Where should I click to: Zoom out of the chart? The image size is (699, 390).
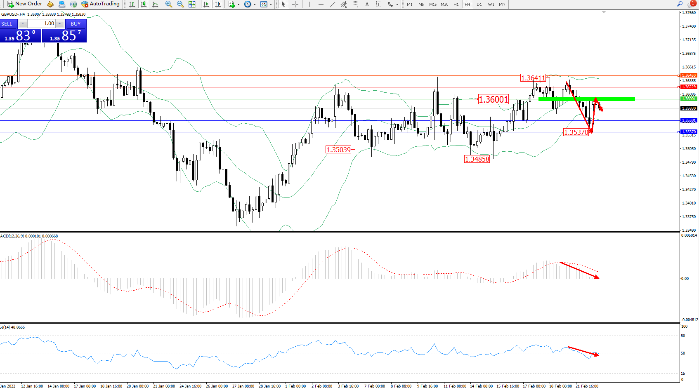[180, 4]
